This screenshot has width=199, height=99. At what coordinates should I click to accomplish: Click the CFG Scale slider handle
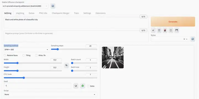(24, 78)
